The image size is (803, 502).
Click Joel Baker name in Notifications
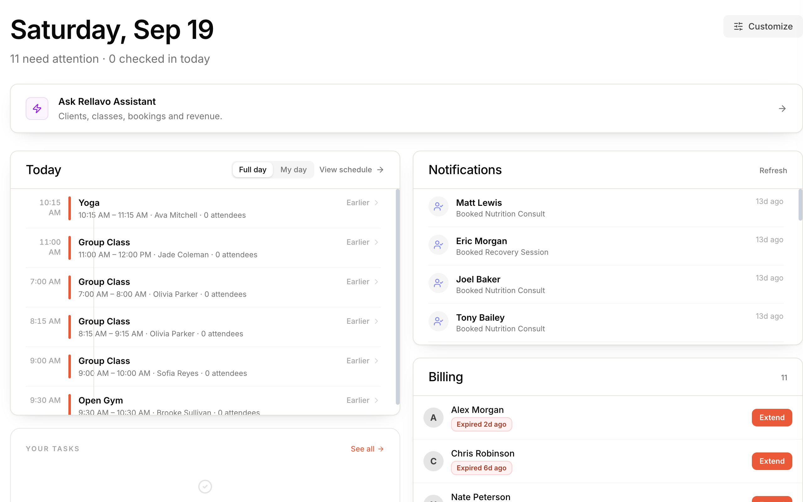(x=478, y=279)
